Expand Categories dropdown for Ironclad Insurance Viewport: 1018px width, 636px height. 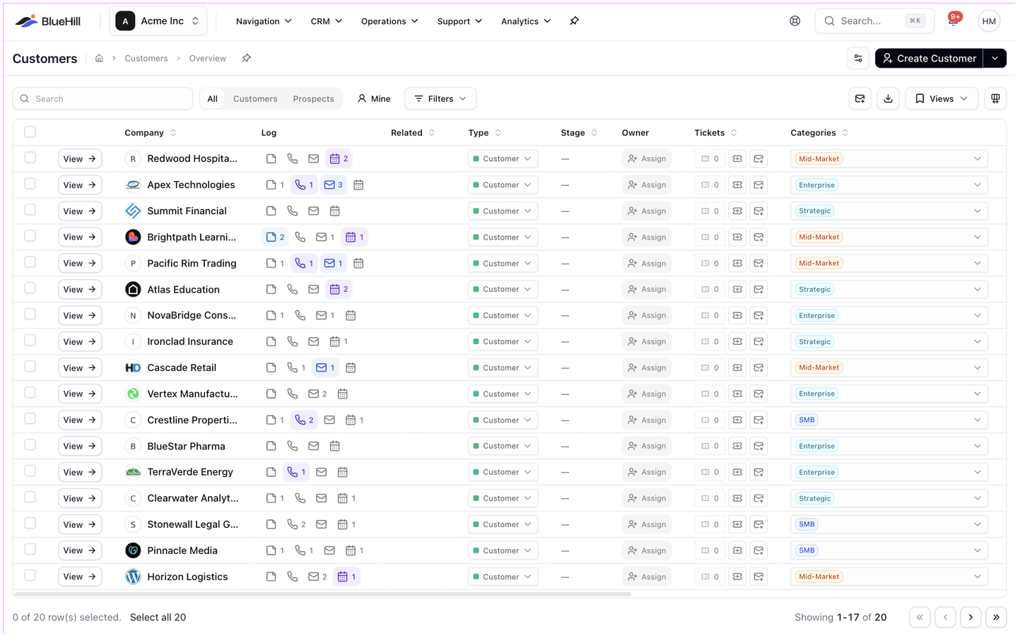tap(889, 342)
